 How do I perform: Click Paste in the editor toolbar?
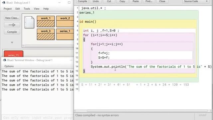tap(135, 1)
